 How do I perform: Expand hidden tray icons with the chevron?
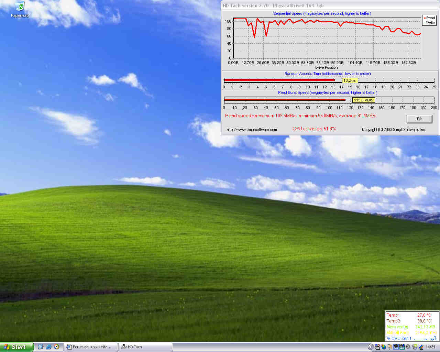371,347
